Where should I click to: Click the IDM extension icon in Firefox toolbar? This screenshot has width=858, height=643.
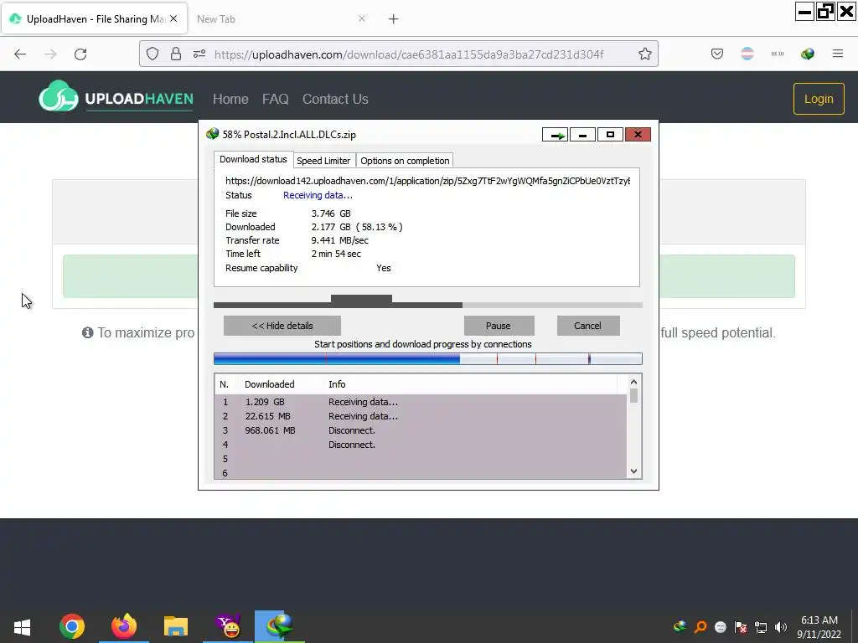point(807,54)
